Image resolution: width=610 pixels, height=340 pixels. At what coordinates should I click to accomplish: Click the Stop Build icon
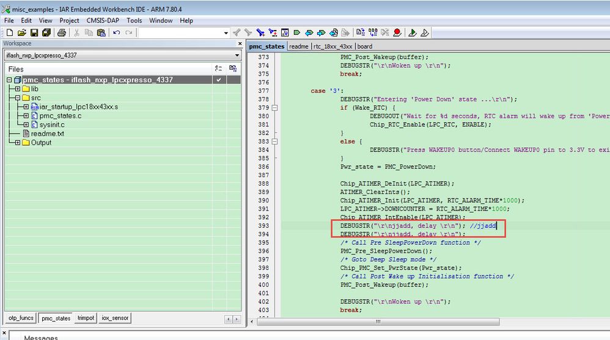pyautogui.click(x=384, y=32)
